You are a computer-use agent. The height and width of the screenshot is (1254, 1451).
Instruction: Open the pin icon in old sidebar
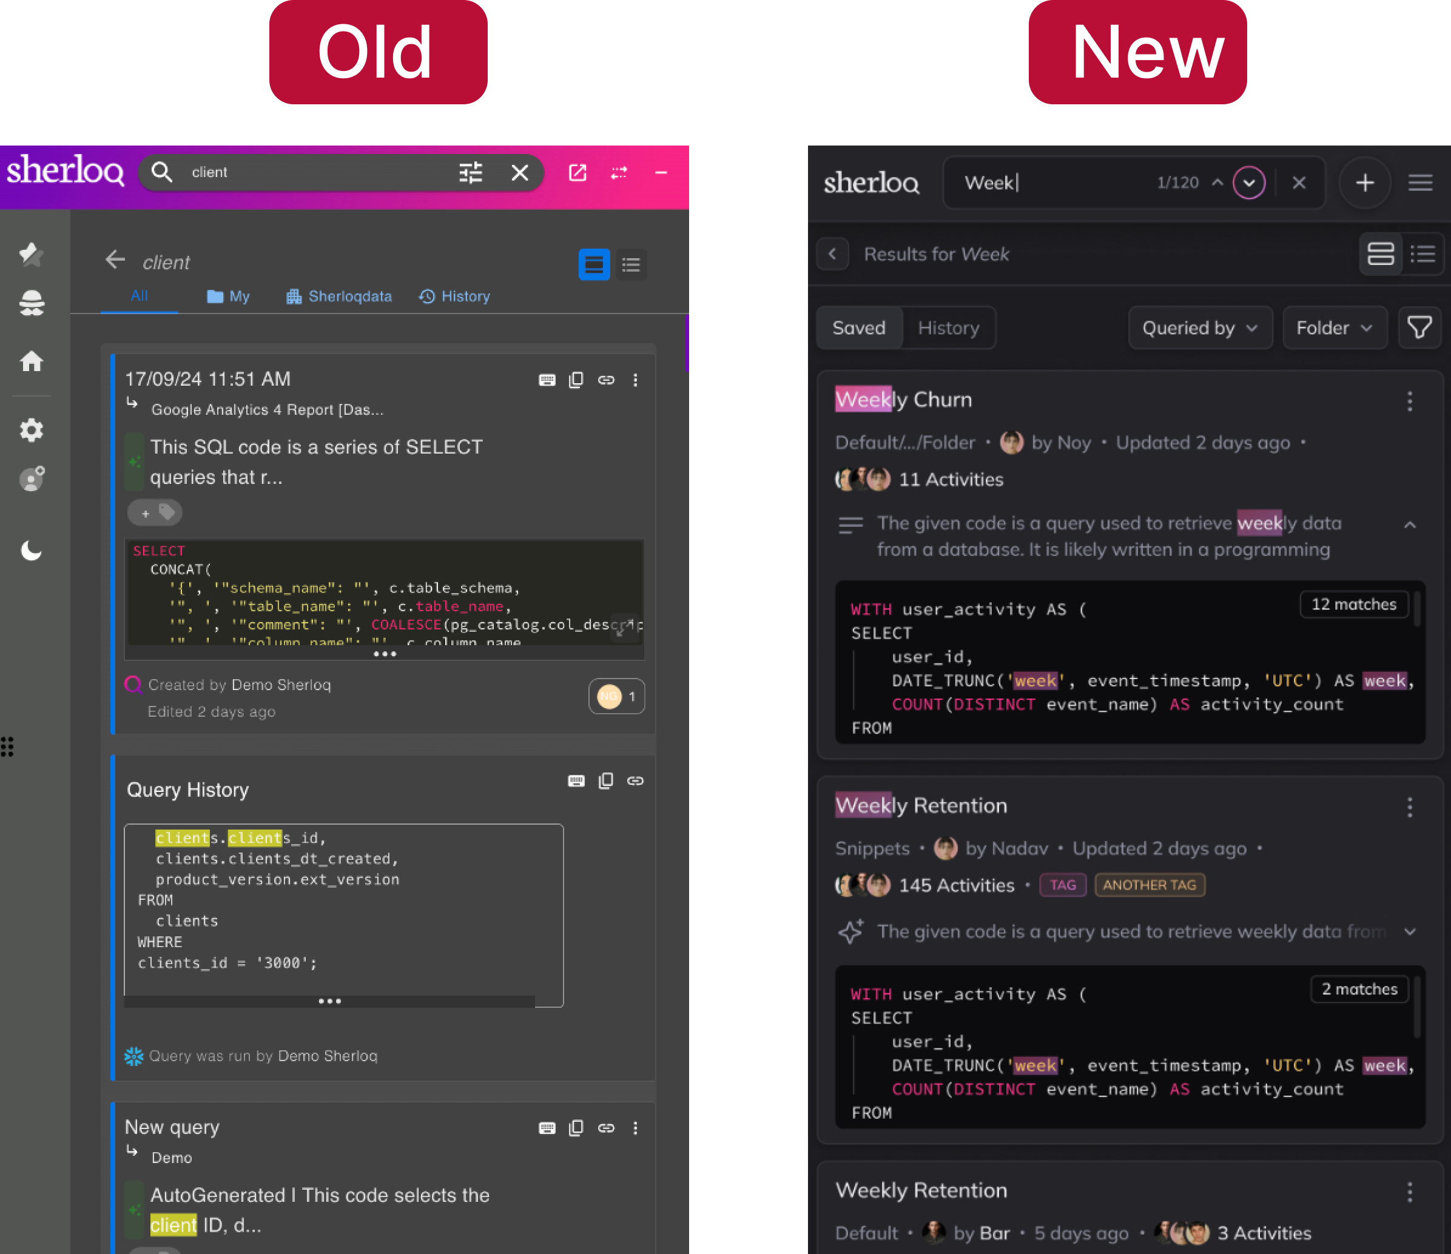click(x=32, y=253)
